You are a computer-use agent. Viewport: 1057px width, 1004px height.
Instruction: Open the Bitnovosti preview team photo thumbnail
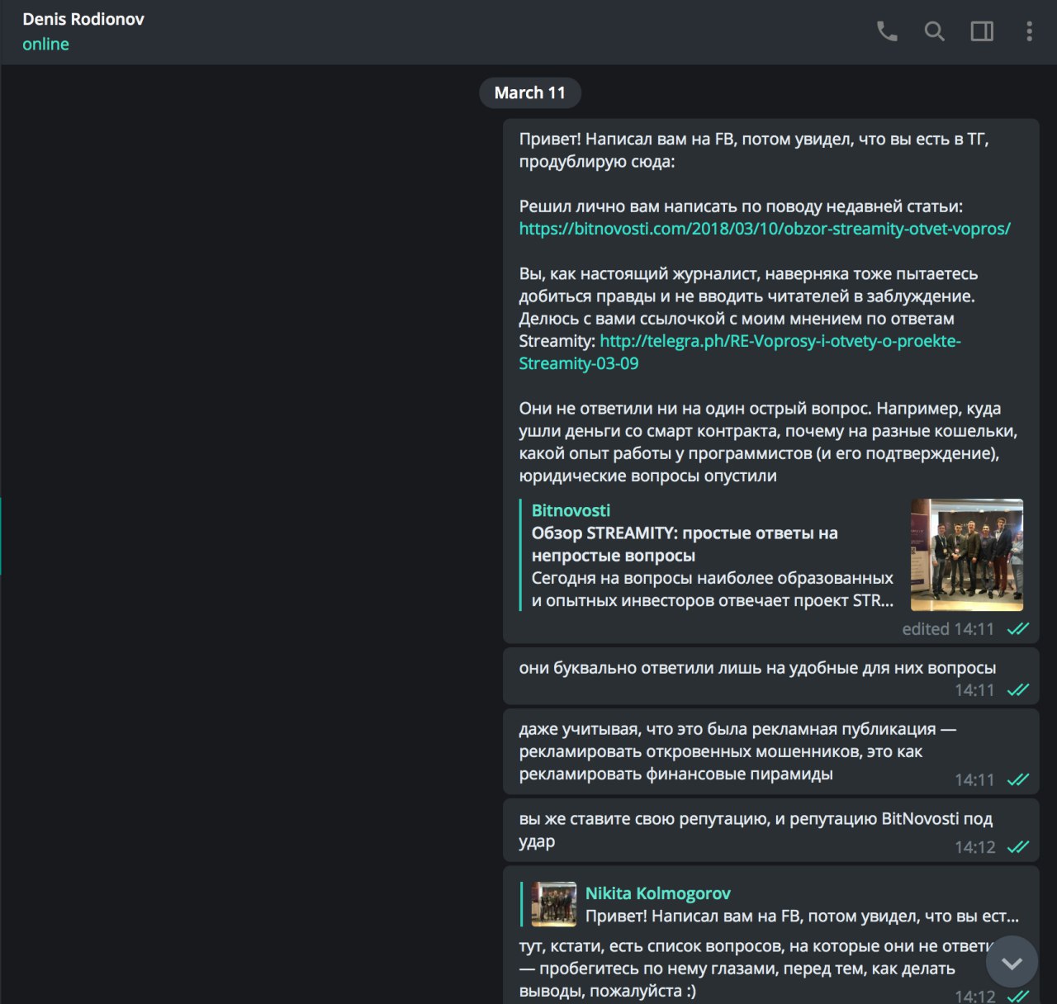coord(966,555)
